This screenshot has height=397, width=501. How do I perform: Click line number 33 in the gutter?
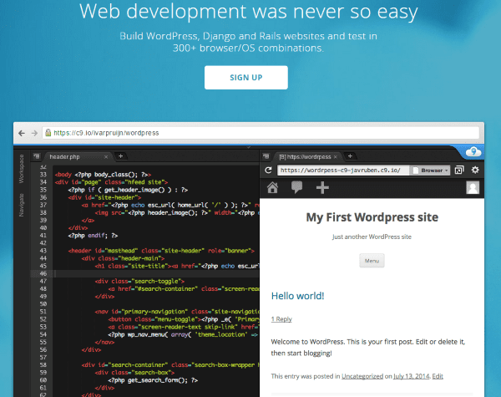[x=43, y=175]
